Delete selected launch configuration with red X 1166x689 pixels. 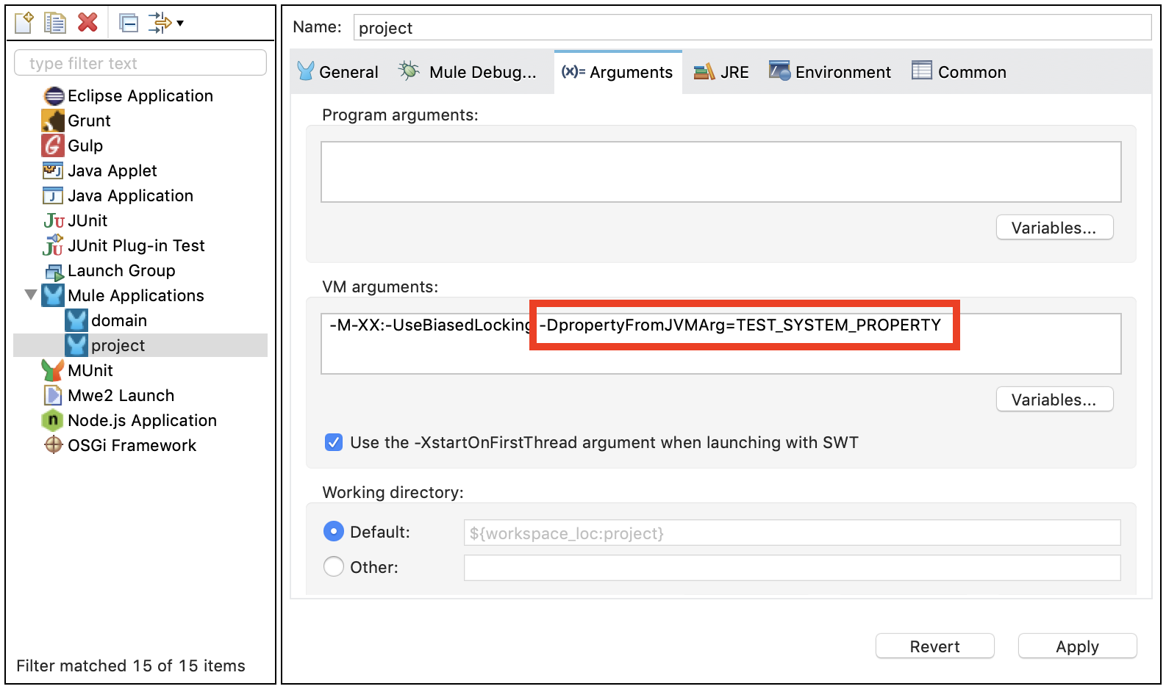(88, 23)
